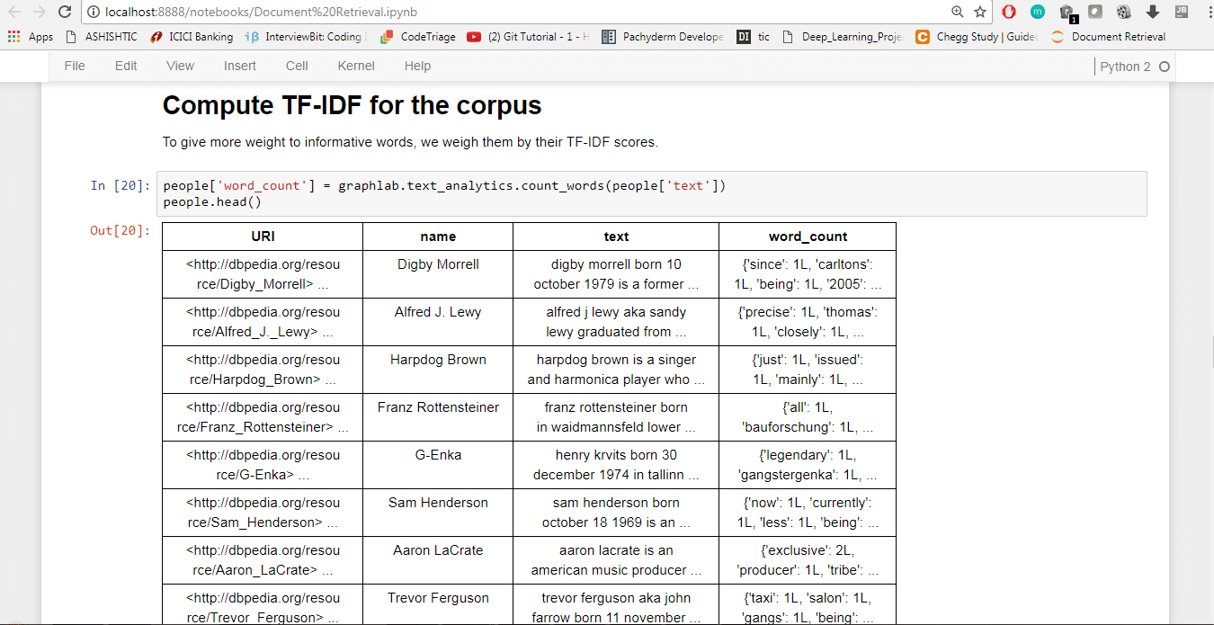The width and height of the screenshot is (1214, 625).
Task: Reload the notebook page
Action: [x=64, y=12]
